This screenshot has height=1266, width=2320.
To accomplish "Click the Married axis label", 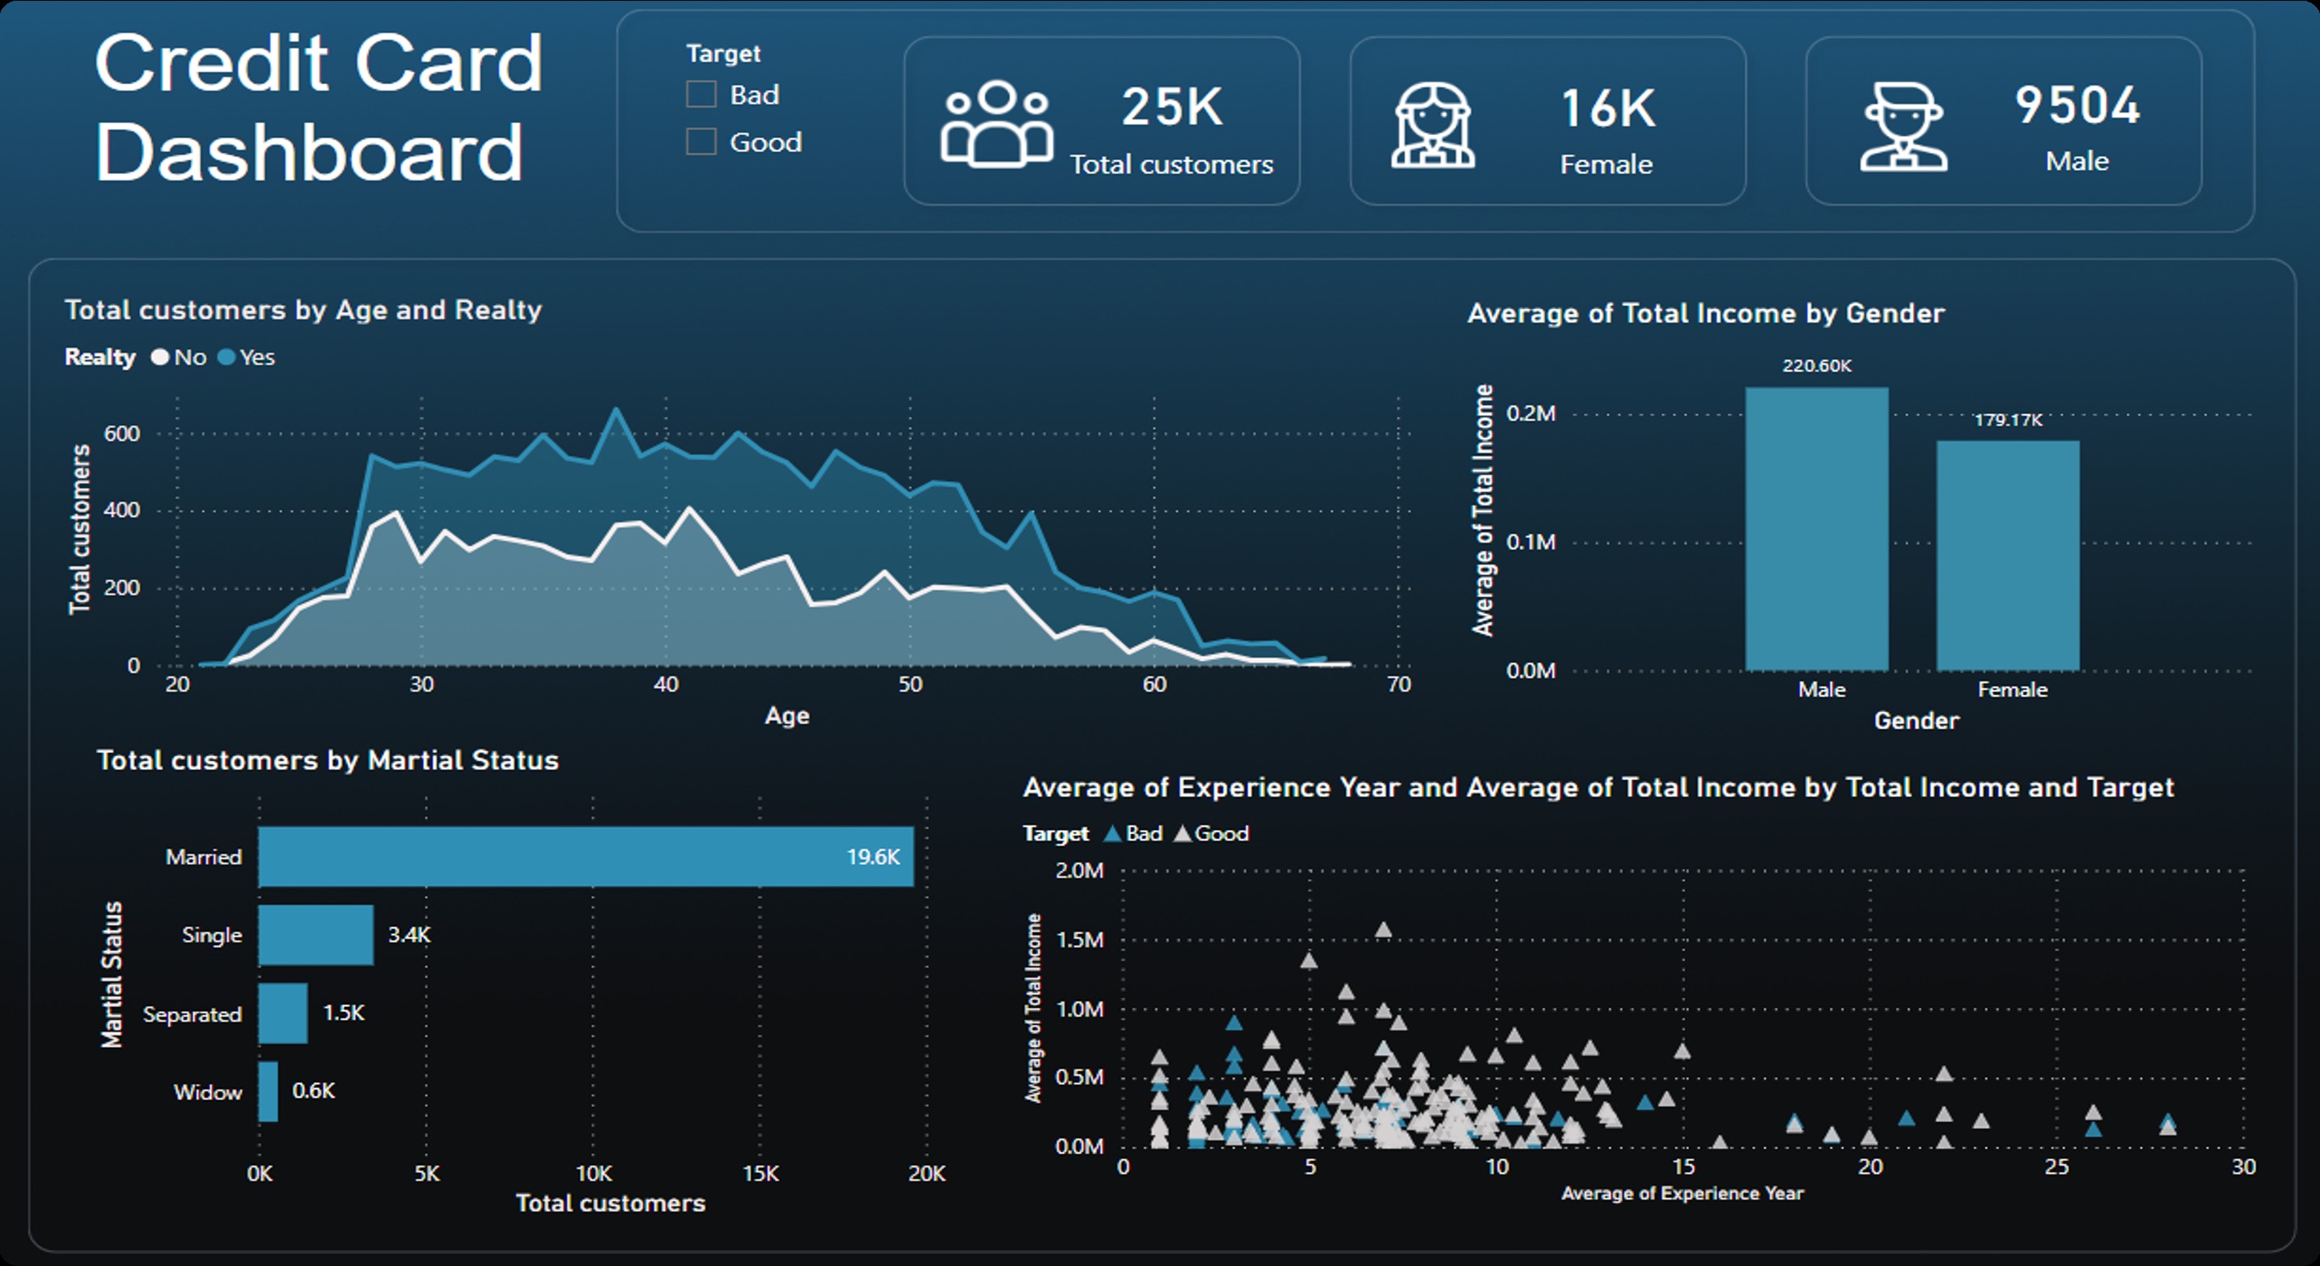I will coord(204,857).
